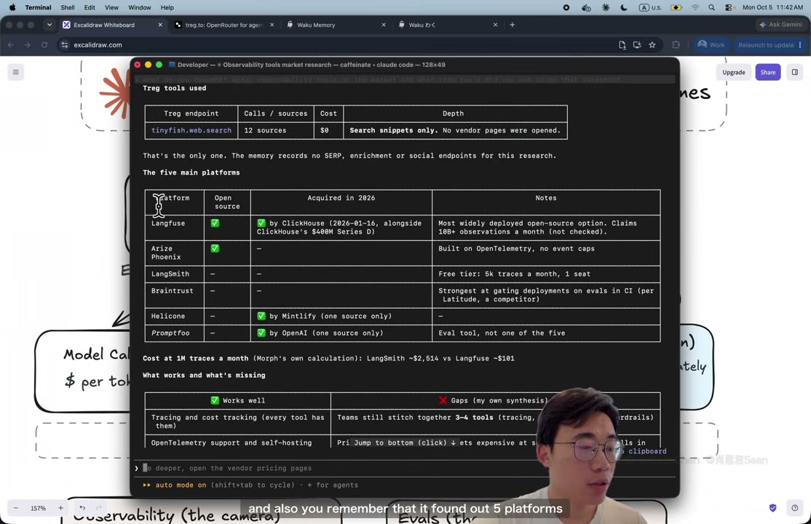This screenshot has height=524, width=811.
Task: View site information icon in address bar
Action: [x=65, y=45]
